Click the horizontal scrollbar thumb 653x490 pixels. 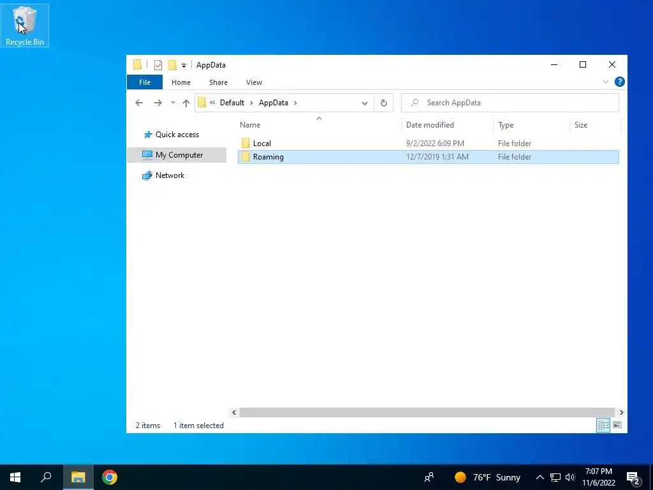click(x=427, y=413)
